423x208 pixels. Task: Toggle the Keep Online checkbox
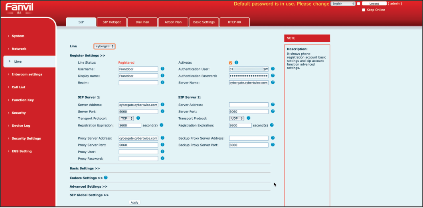[364, 10]
